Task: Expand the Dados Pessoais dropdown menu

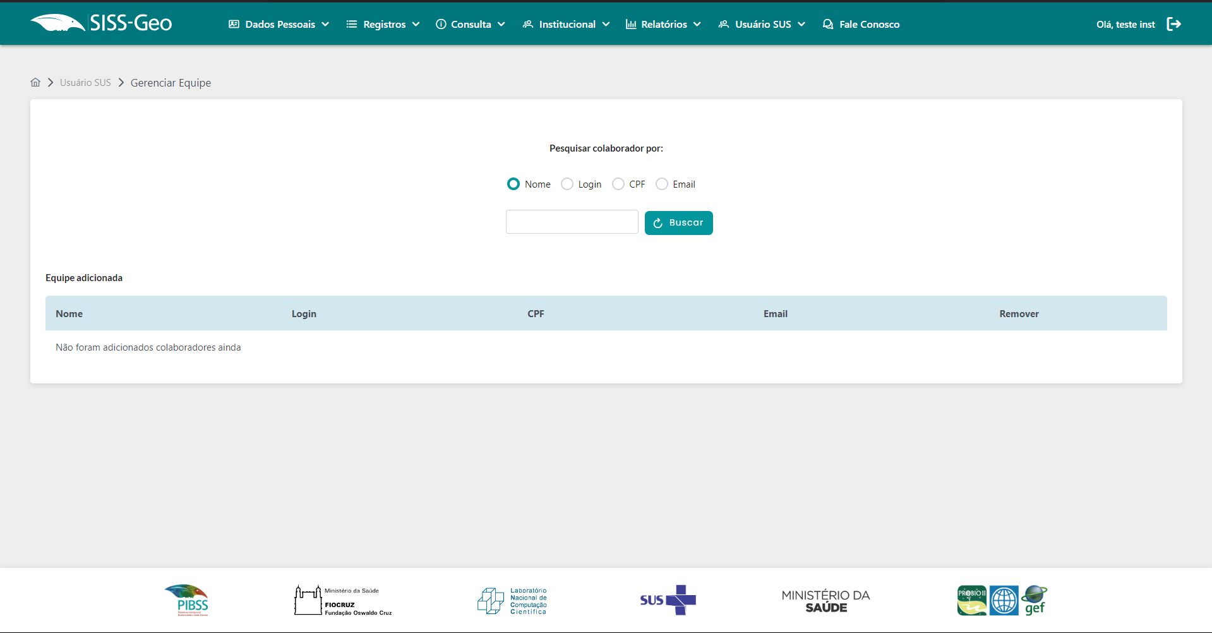Action: (x=279, y=24)
